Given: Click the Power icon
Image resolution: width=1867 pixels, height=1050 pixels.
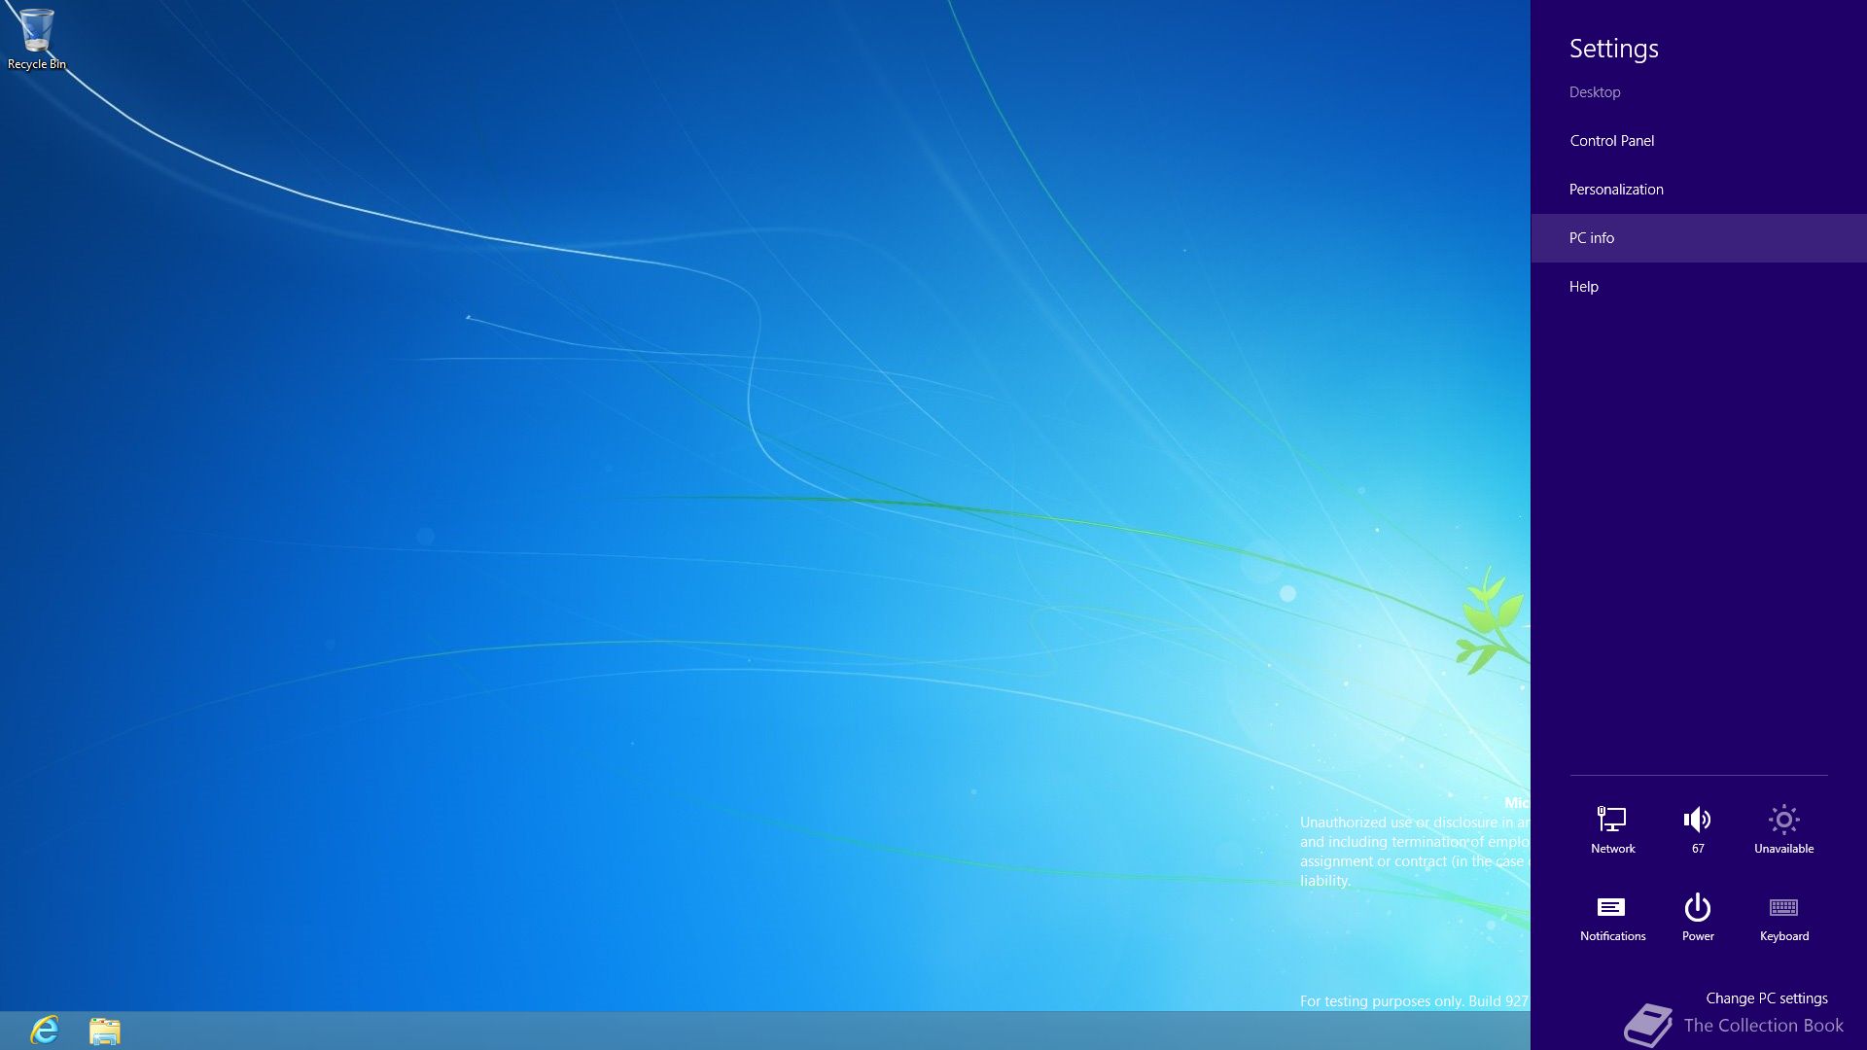Looking at the screenshot, I should click(1698, 917).
